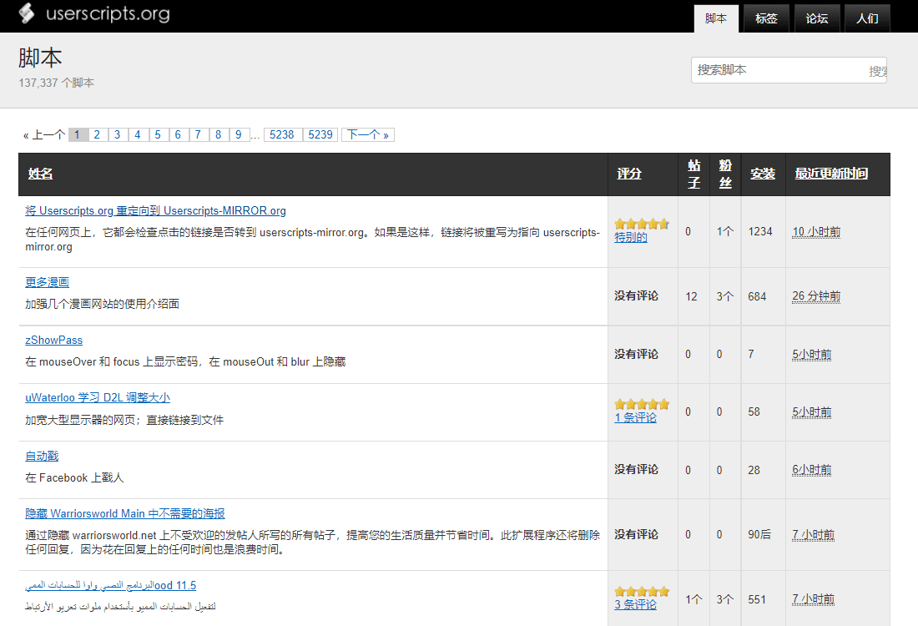Sort scripts by 安装 count
918x626 pixels.
[763, 174]
